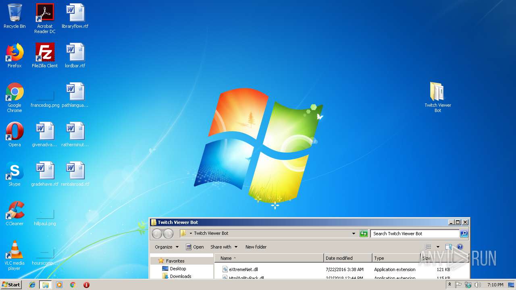Select pathlangua... rtf document icon

[75, 95]
